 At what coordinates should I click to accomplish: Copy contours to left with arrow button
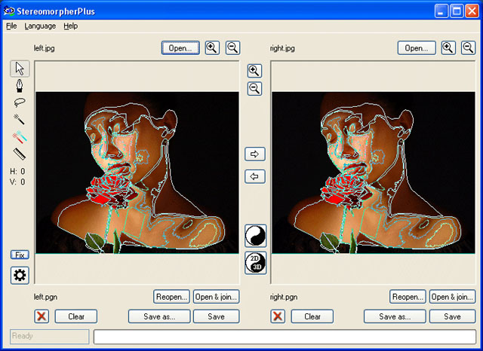tap(255, 176)
